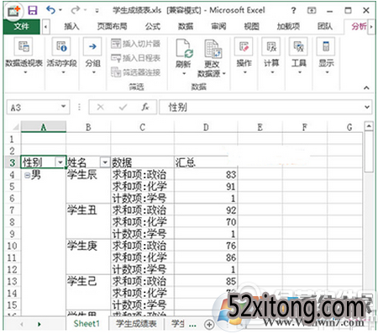Open the 性别 field filter dropdown
The image size is (378, 334).
pos(60,162)
